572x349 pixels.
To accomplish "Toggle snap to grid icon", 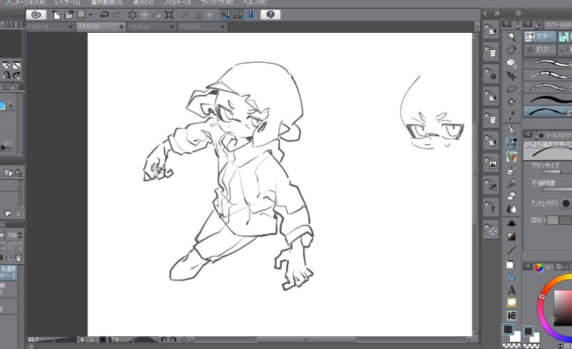I will tap(250, 15).
